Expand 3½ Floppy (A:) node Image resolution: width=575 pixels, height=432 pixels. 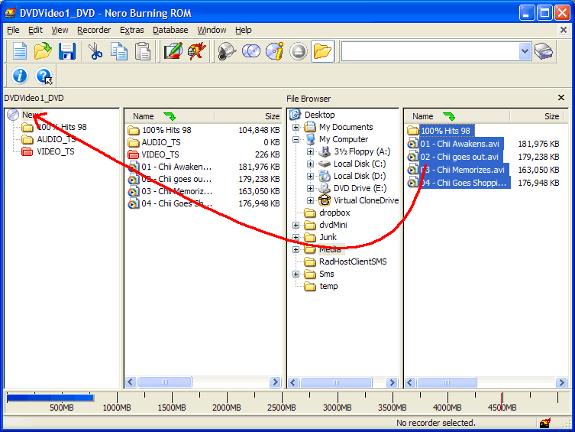pos(310,151)
